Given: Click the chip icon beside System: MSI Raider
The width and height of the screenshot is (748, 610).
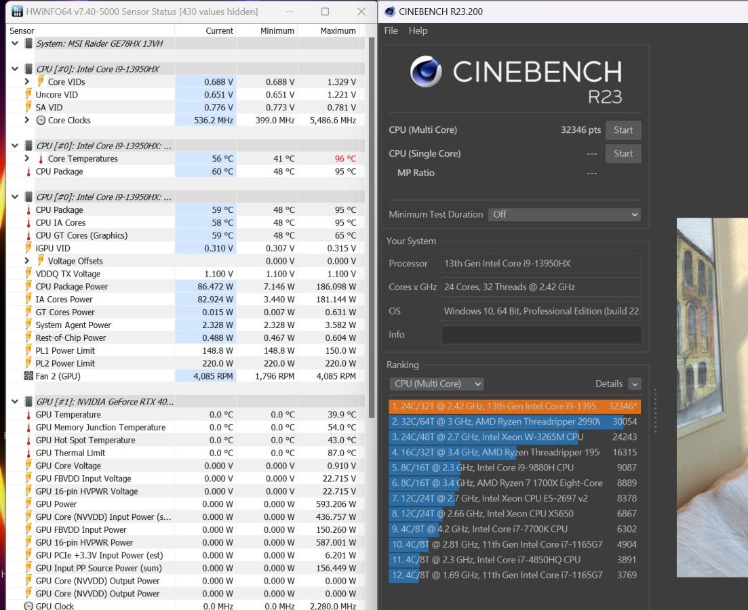Looking at the screenshot, I should point(28,43).
